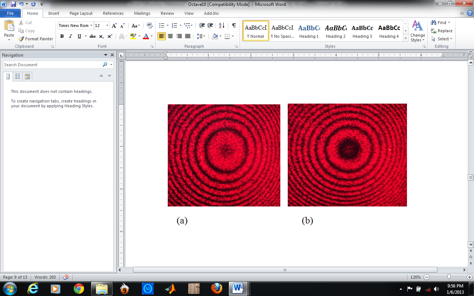Apply the Heading 1 style
The height and width of the screenshot is (296, 474).
click(309, 31)
